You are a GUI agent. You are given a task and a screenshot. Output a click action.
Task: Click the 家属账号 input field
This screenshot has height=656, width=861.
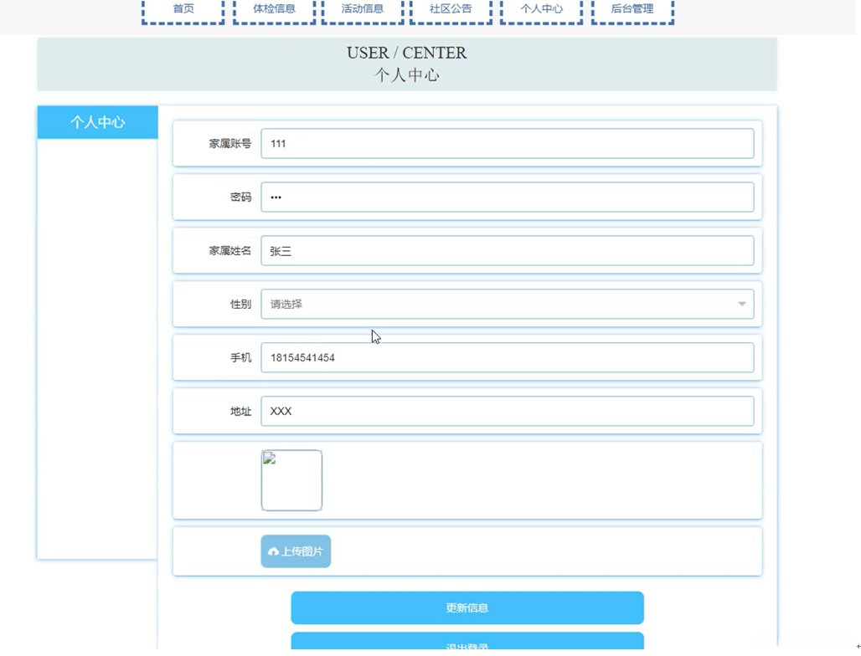pos(508,144)
